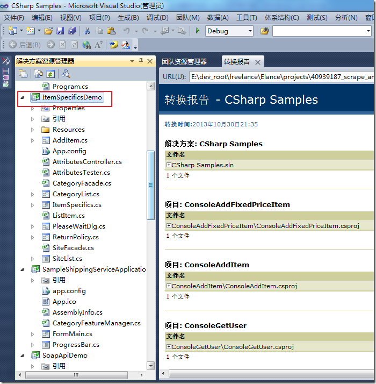Collapse the SoapApiDemo project node
This screenshot has height=384, width=376.
tap(22, 355)
